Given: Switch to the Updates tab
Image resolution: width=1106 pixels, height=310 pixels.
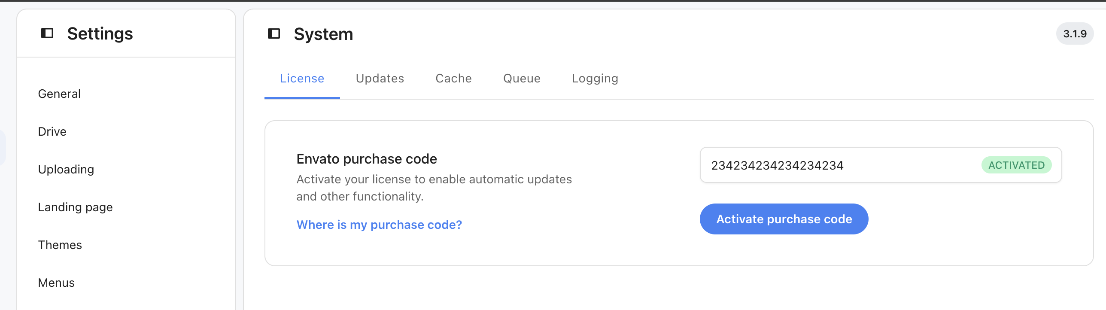Looking at the screenshot, I should (x=380, y=79).
